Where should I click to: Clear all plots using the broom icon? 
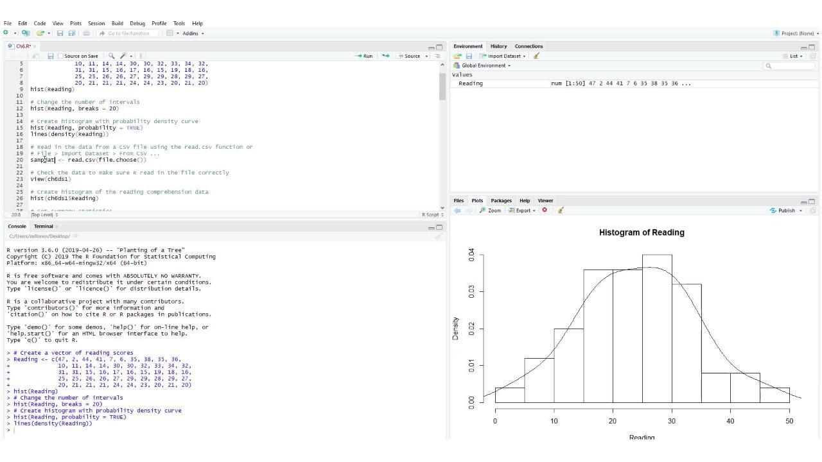click(561, 210)
